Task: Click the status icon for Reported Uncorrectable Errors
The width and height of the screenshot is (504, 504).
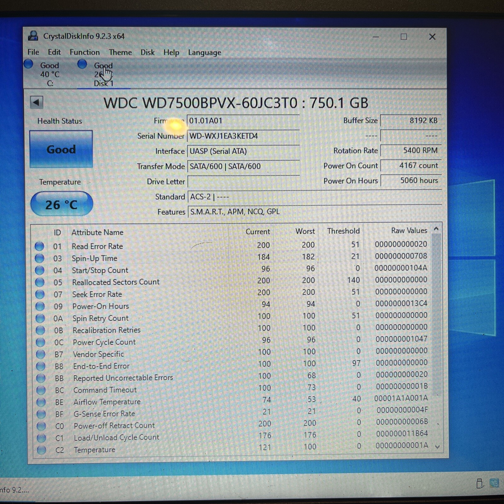Action: click(x=41, y=378)
